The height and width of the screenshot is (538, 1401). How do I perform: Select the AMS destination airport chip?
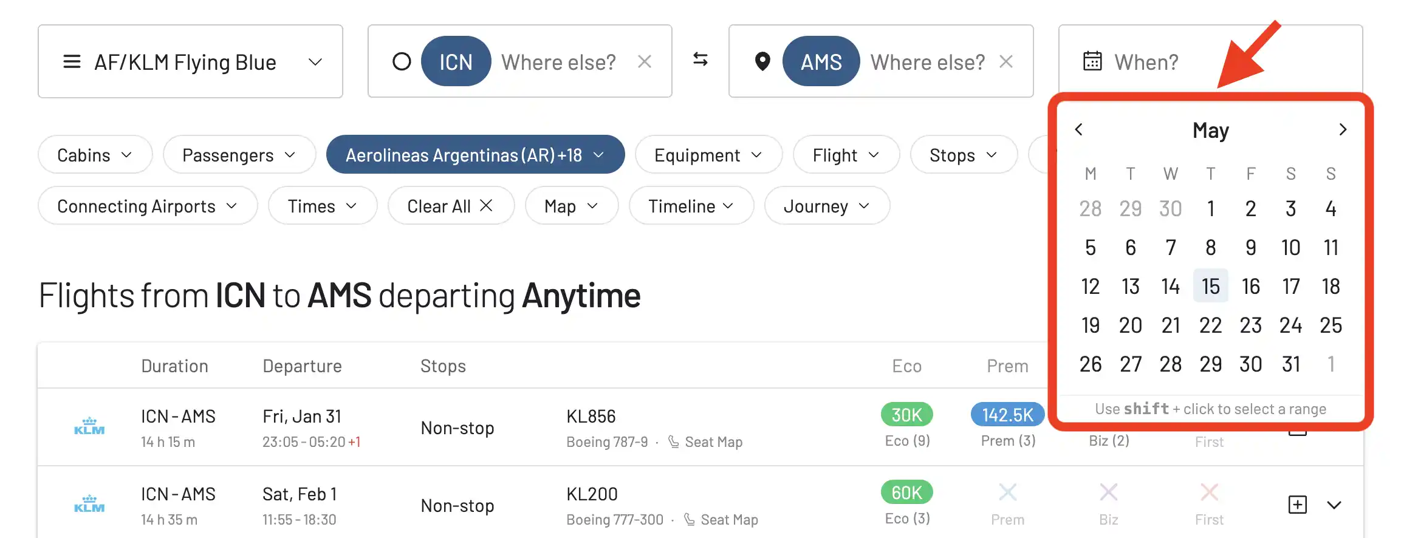pos(821,61)
